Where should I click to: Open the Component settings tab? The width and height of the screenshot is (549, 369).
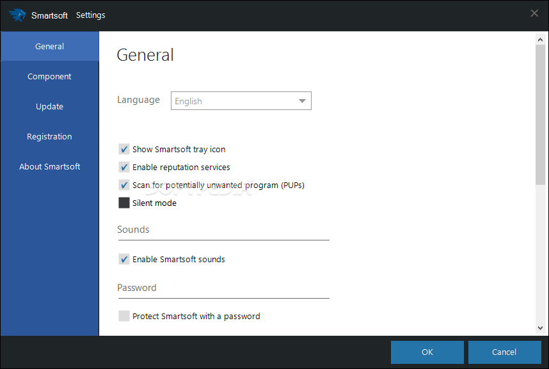pyautogui.click(x=50, y=76)
